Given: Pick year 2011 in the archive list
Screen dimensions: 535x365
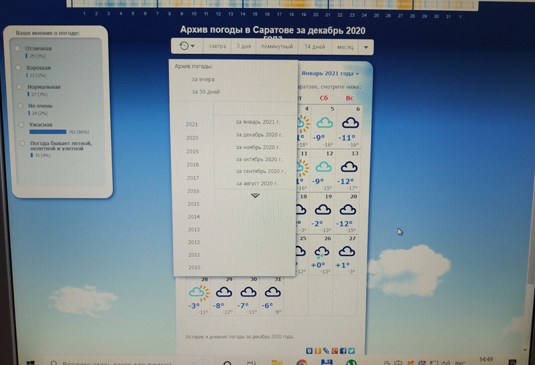Looking at the screenshot, I should click(x=194, y=255).
